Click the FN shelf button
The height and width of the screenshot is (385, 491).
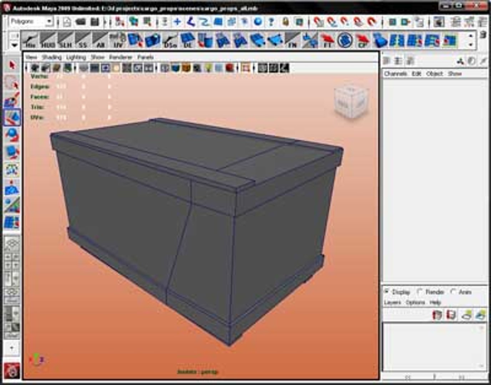[292, 40]
